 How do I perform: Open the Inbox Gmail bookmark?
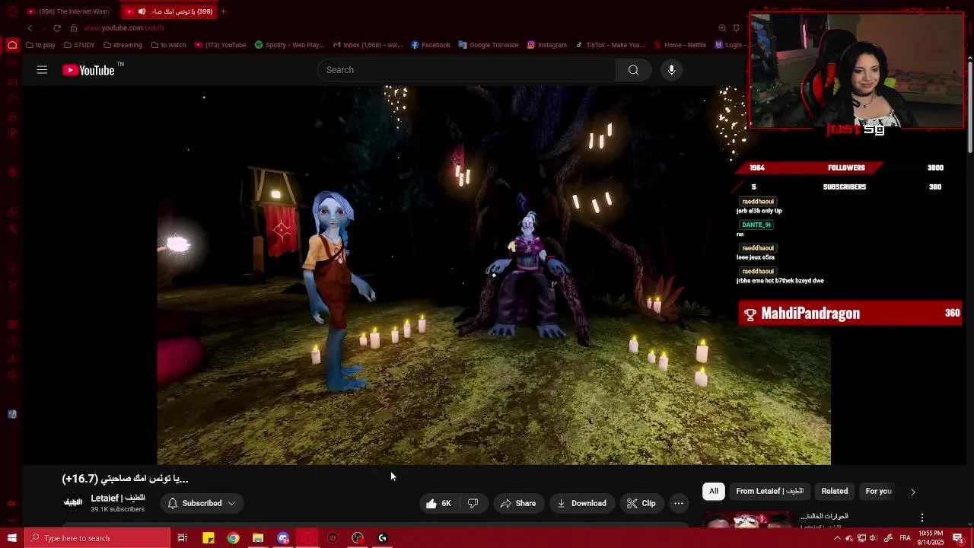pyautogui.click(x=368, y=45)
